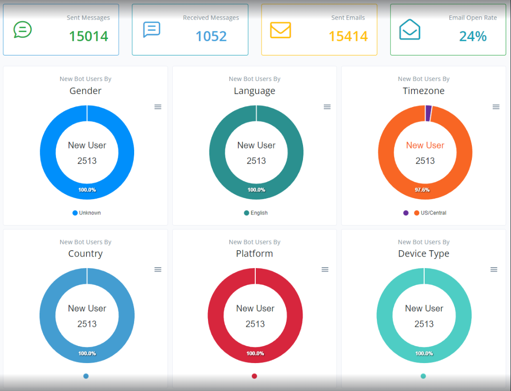511x391 pixels.
Task: Click the 24% Email Open Rate value
Action: pos(472,36)
